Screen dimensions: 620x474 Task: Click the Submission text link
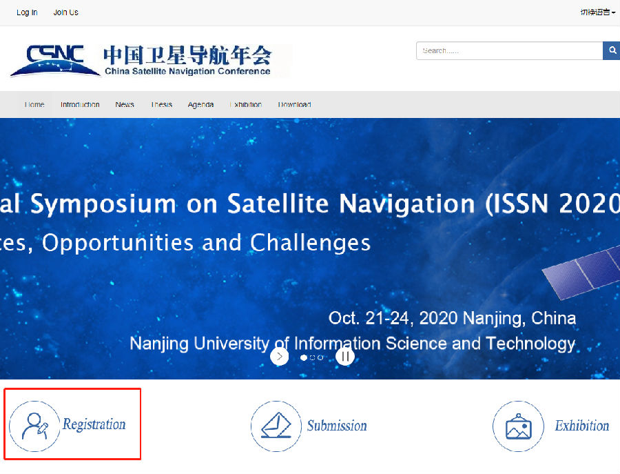tap(337, 426)
